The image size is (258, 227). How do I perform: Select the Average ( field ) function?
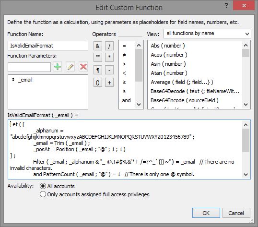pos(182,82)
